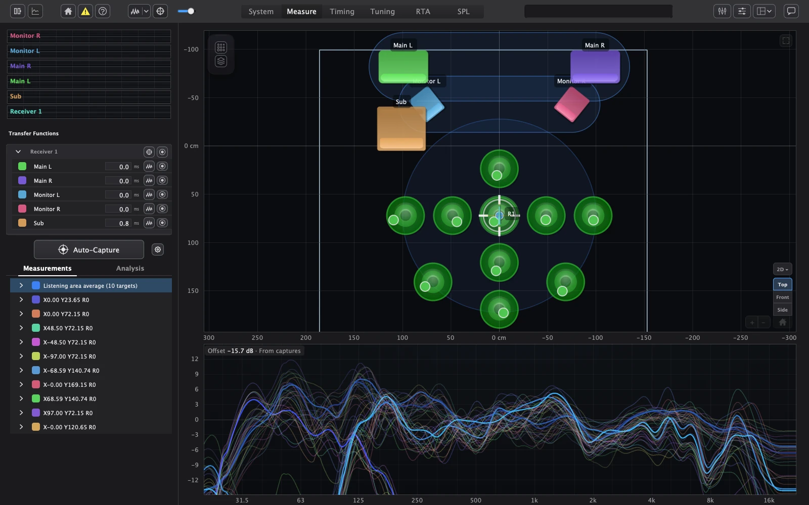
Task: Toggle the record circle in Receiver 1 header
Action: [x=162, y=151]
